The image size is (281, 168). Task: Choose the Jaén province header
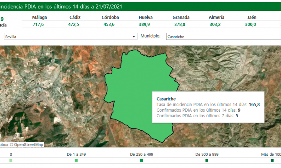252,18
